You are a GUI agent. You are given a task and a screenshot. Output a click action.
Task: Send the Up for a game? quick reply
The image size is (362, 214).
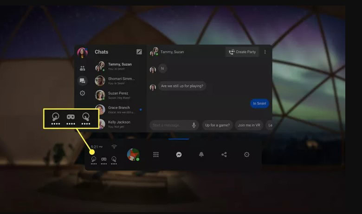(x=217, y=125)
